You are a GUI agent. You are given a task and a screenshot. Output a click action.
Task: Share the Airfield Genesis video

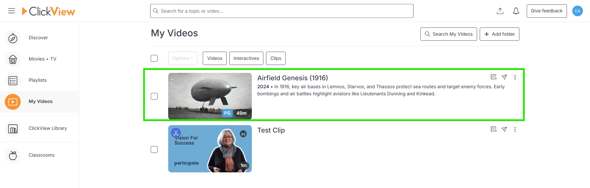click(x=504, y=77)
